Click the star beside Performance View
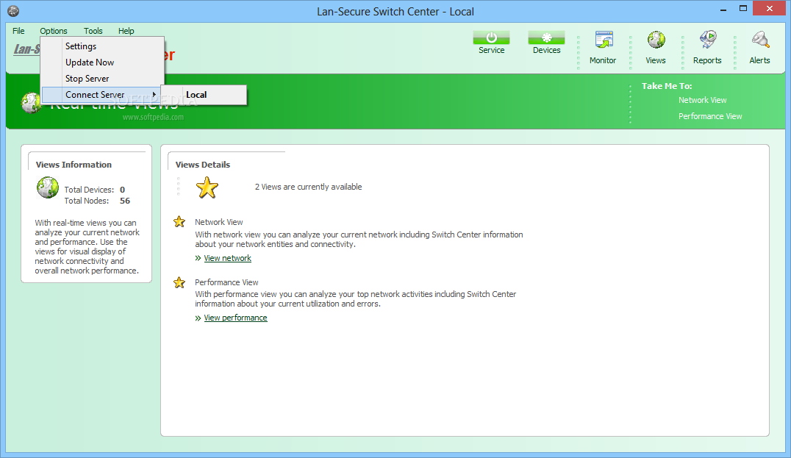The height and width of the screenshot is (458, 791). click(x=179, y=282)
